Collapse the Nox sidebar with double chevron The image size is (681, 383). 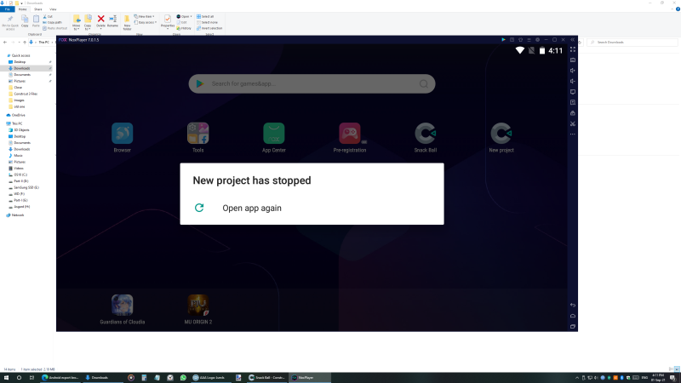pos(572,39)
